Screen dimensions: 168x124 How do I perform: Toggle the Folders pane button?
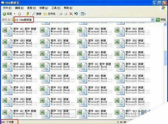50,14
